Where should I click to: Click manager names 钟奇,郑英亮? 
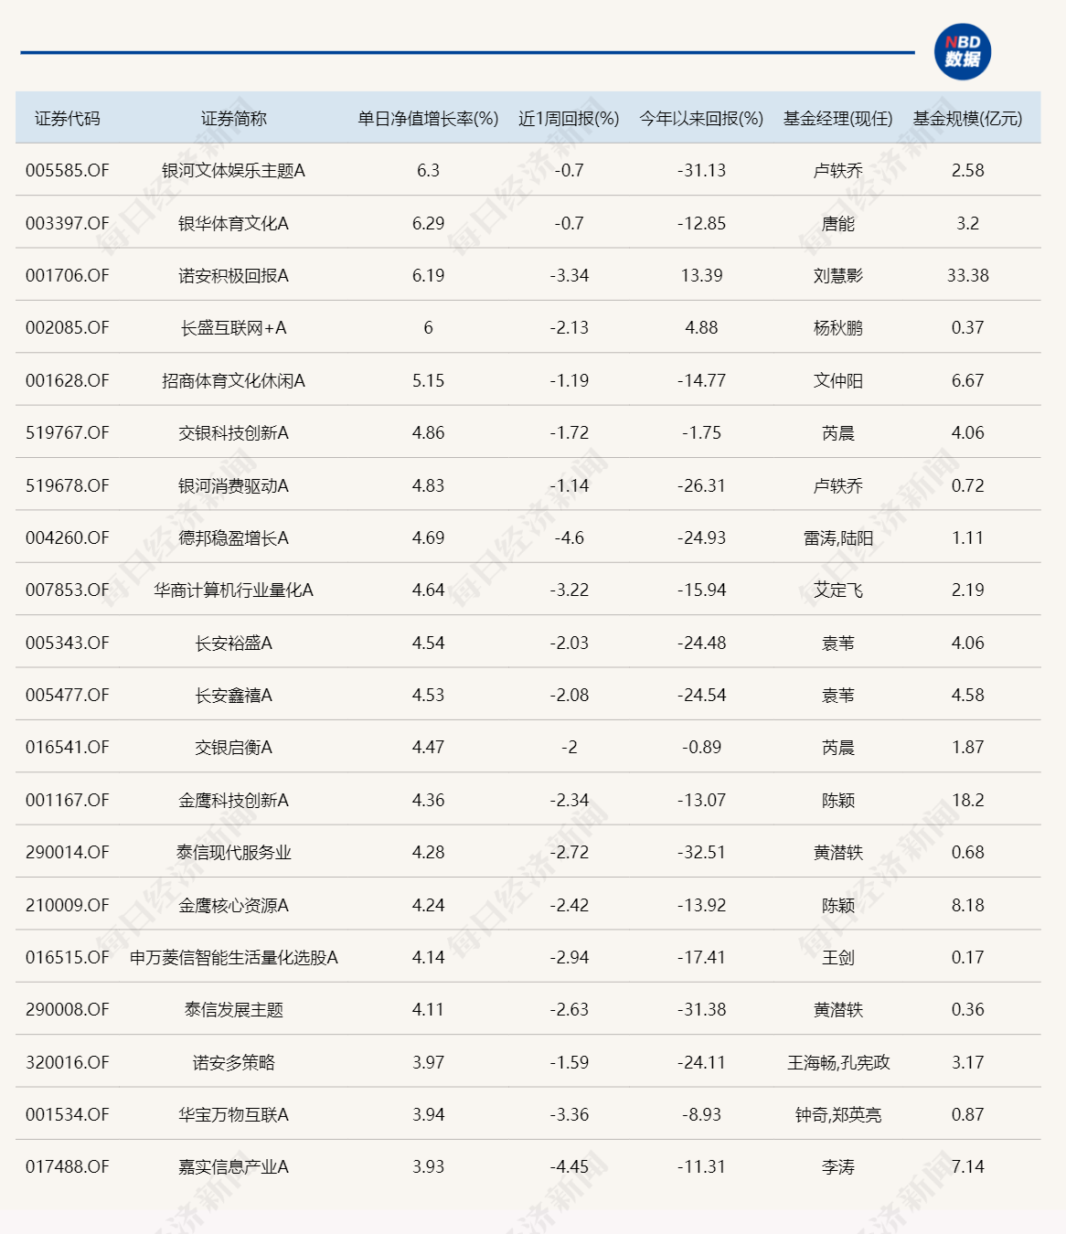tap(838, 1114)
